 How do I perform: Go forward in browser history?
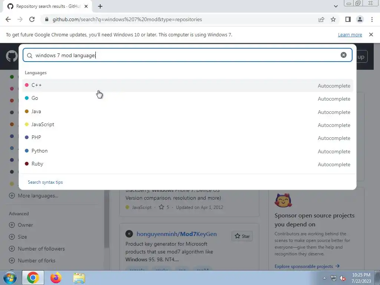20,19
